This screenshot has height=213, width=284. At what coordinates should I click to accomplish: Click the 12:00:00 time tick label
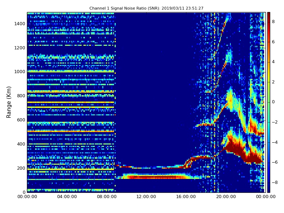[x=146, y=197]
